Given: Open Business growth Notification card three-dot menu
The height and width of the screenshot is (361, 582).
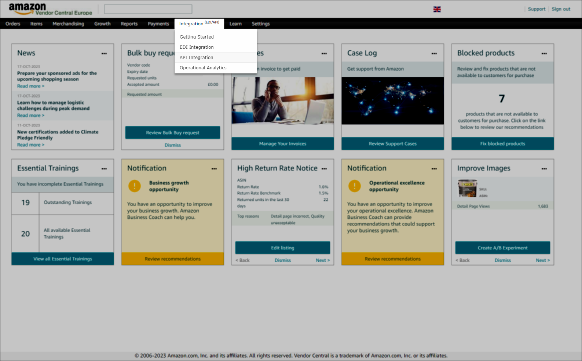Looking at the screenshot, I should [214, 169].
